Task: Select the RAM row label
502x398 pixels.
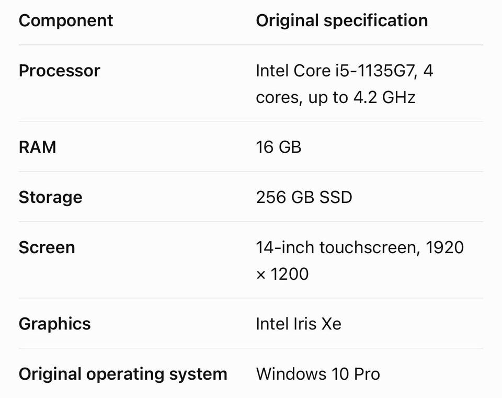Action: click(38, 147)
